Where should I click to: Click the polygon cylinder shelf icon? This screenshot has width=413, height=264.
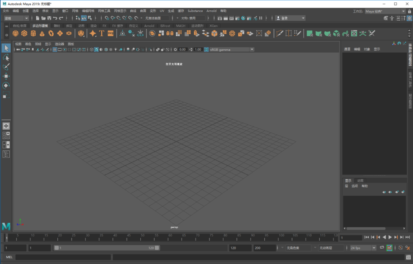coord(33,34)
